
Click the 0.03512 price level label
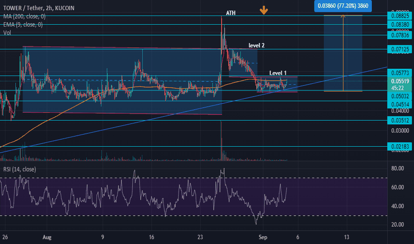tap(400, 121)
